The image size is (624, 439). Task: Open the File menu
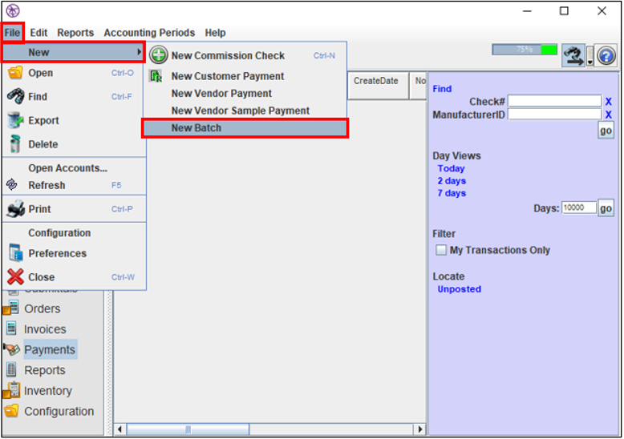pos(12,33)
